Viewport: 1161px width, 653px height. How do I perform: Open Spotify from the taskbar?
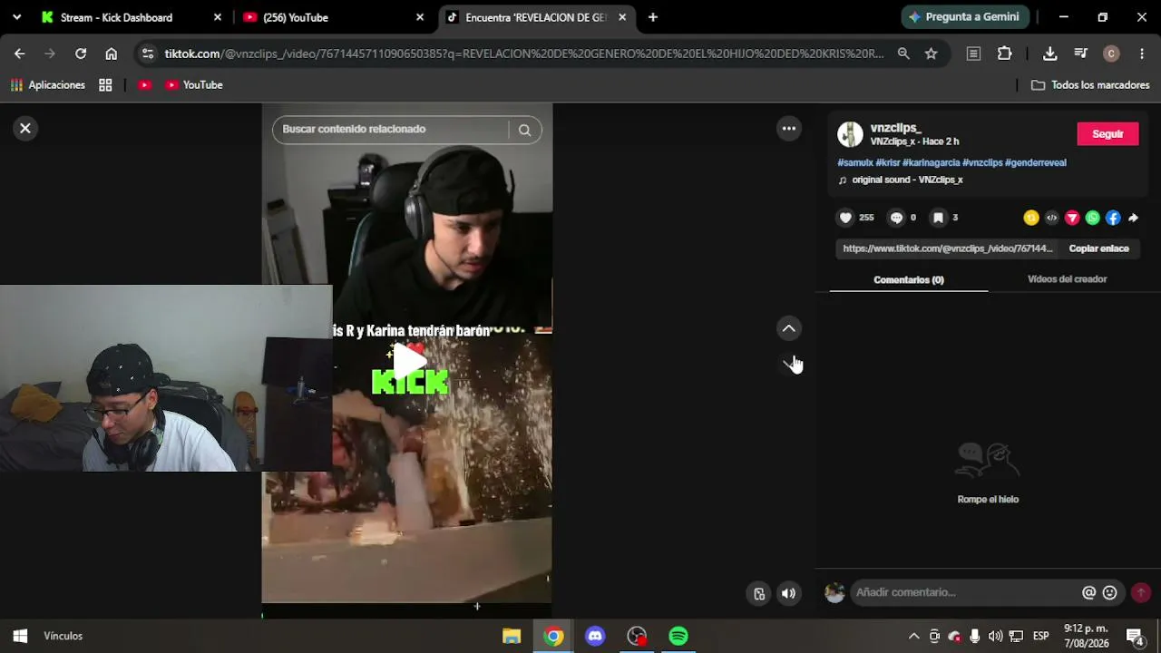[678, 636]
